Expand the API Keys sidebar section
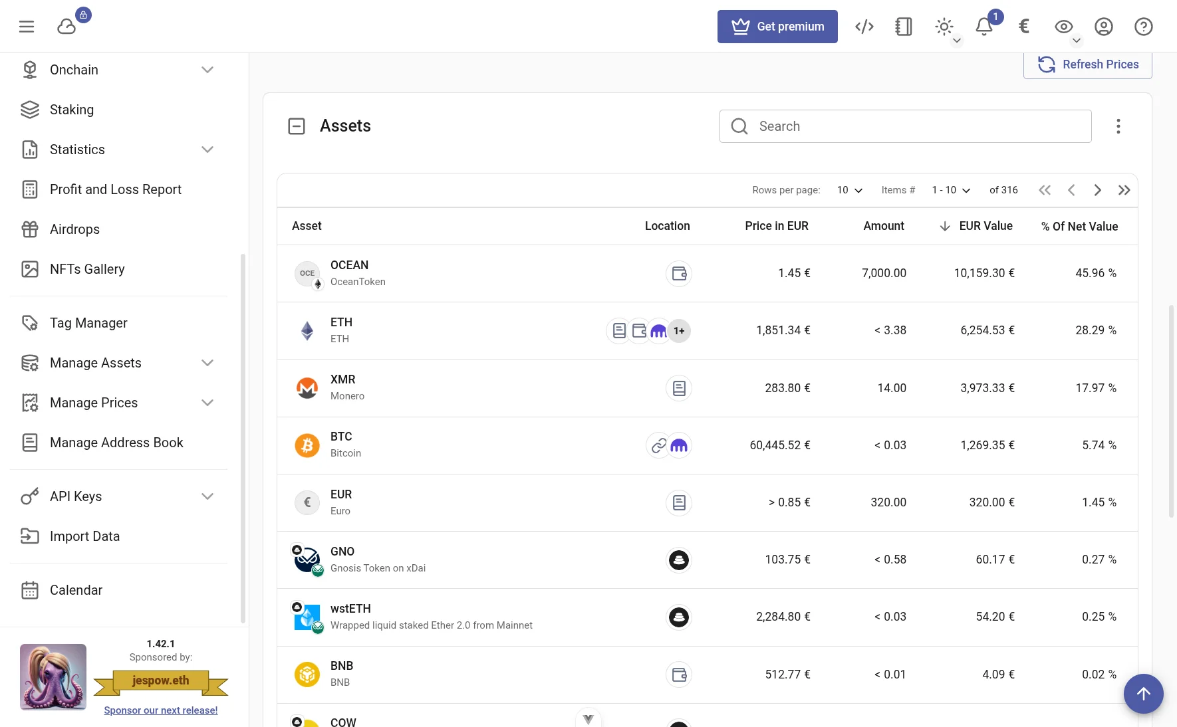1177x727 pixels. click(207, 496)
